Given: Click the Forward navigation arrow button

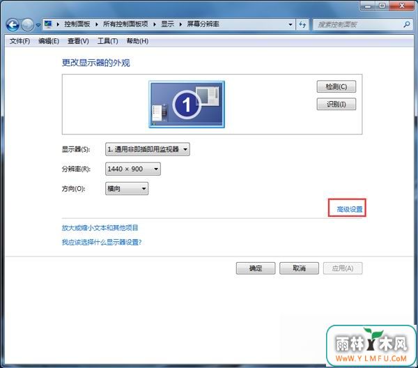Looking at the screenshot, I should [x=27, y=25].
